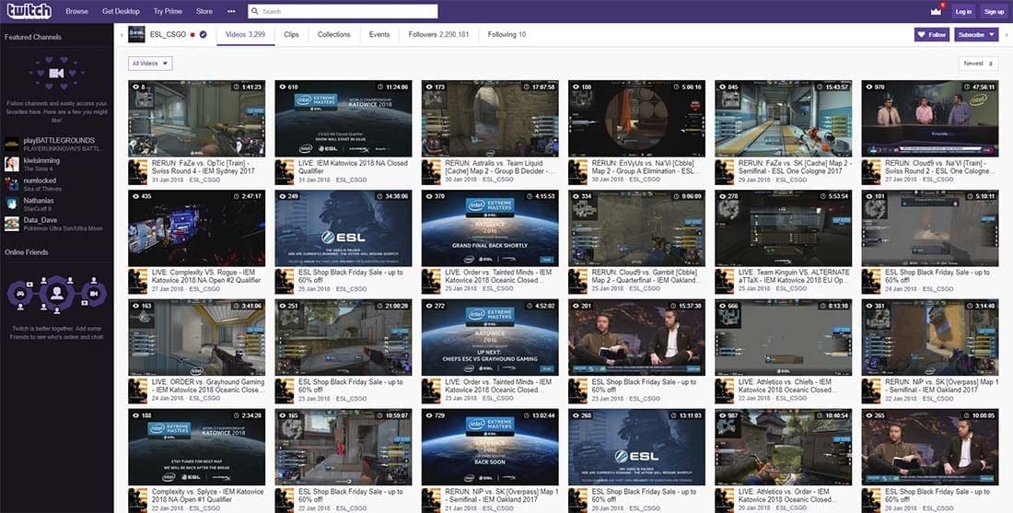Viewport: 1013px width, 513px height.
Task: Open Complexity VS. Rogue video thumbnail
Action: [x=196, y=228]
